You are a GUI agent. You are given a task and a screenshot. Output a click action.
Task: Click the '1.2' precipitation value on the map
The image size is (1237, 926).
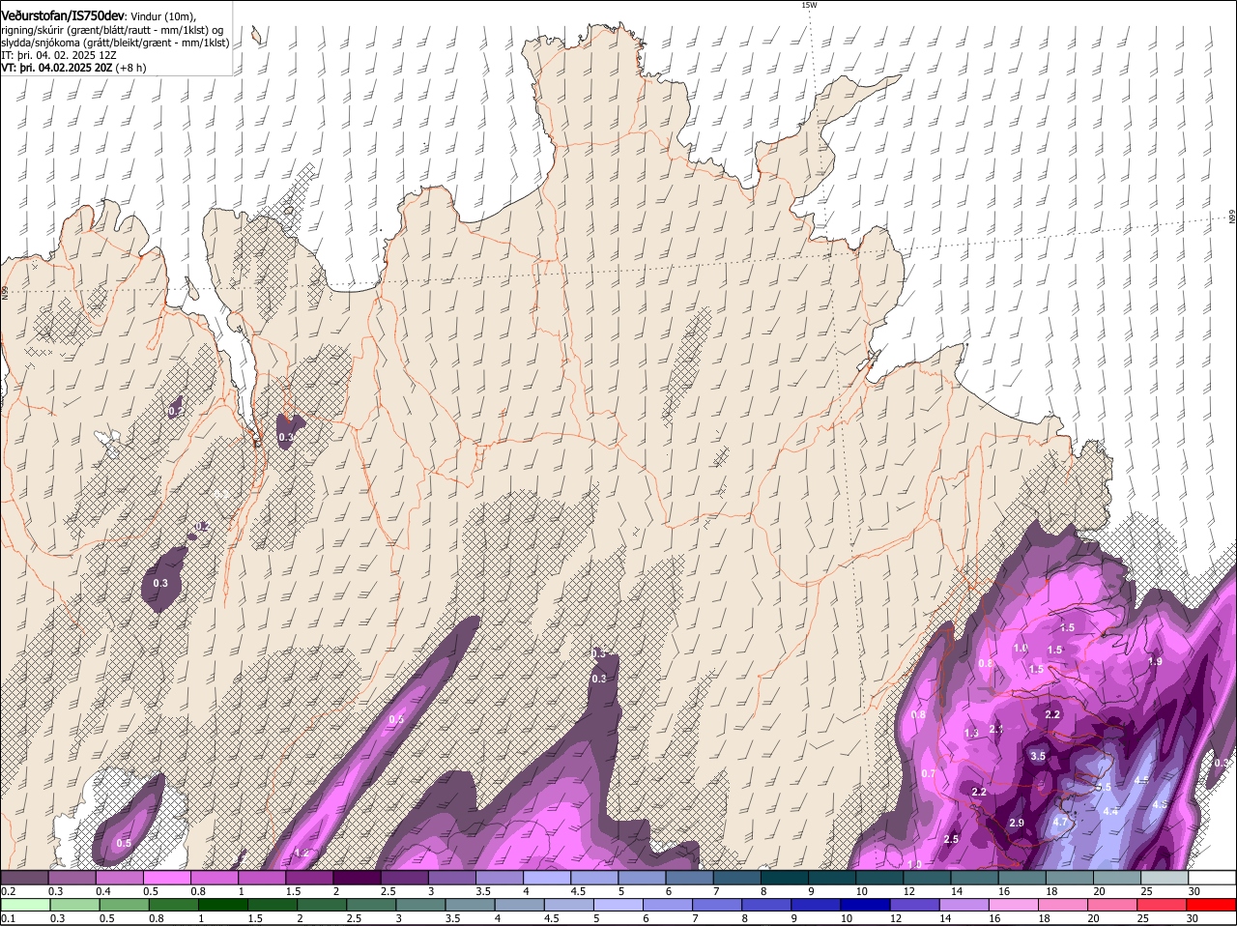tap(301, 853)
